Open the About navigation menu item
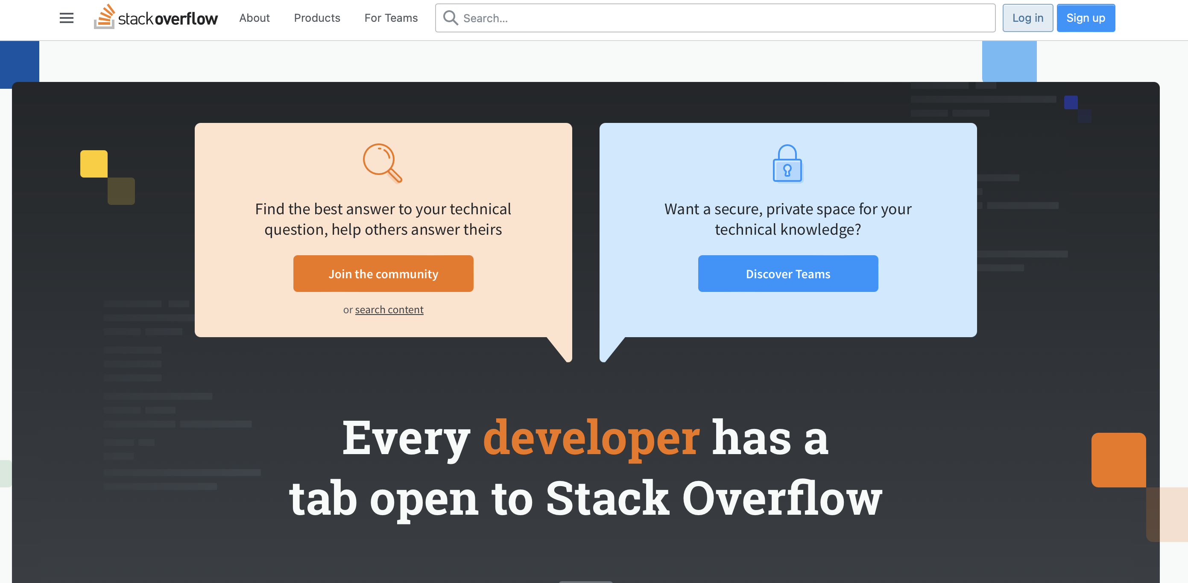This screenshot has width=1188, height=583. (x=254, y=17)
